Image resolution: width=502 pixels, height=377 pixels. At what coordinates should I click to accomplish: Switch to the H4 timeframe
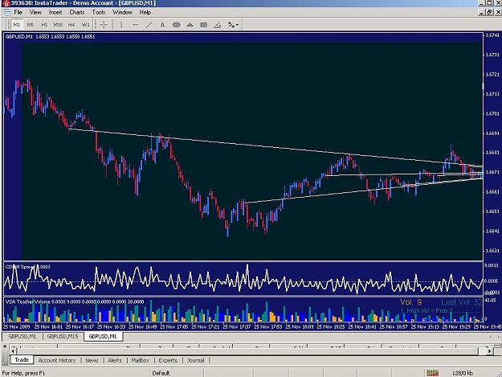point(71,25)
